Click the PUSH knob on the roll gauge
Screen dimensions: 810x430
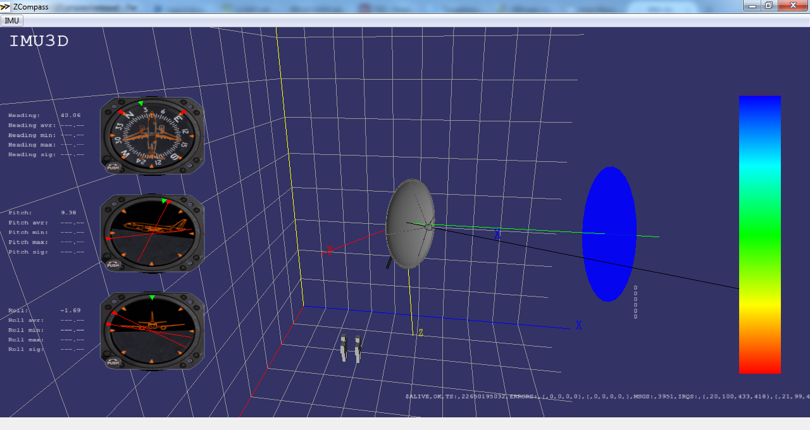tap(113, 362)
